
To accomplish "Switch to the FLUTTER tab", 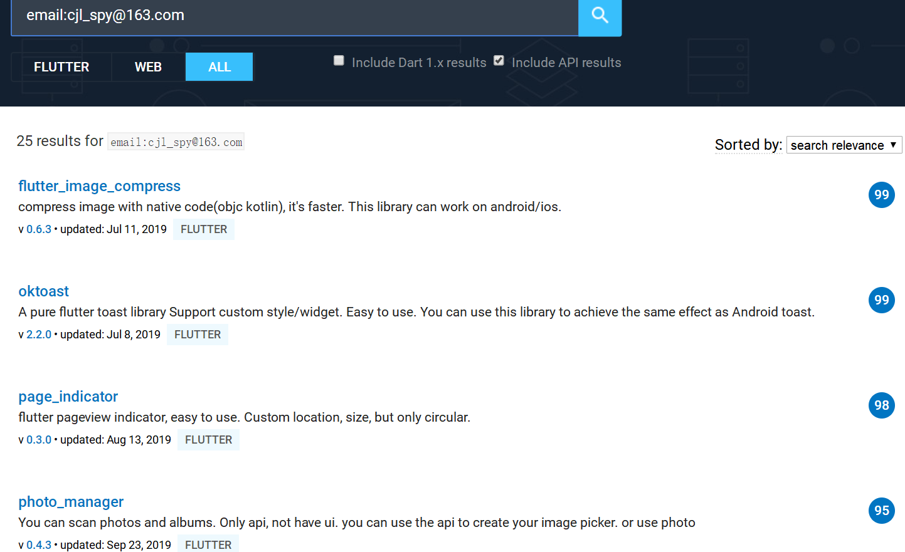I will [x=61, y=67].
